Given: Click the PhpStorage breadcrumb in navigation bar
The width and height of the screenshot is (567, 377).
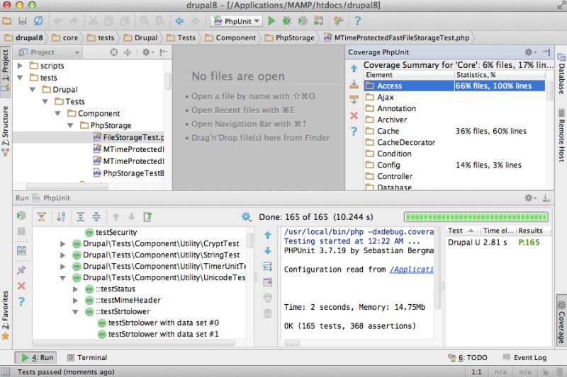Looking at the screenshot, I should pyautogui.click(x=290, y=37).
